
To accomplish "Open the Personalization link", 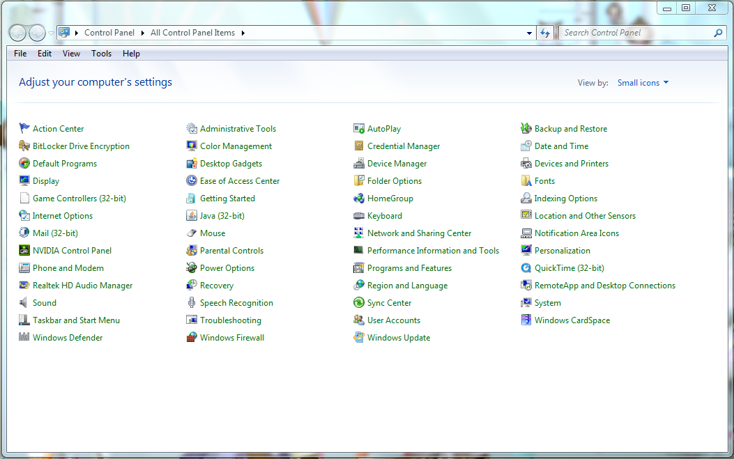I will 563,250.
